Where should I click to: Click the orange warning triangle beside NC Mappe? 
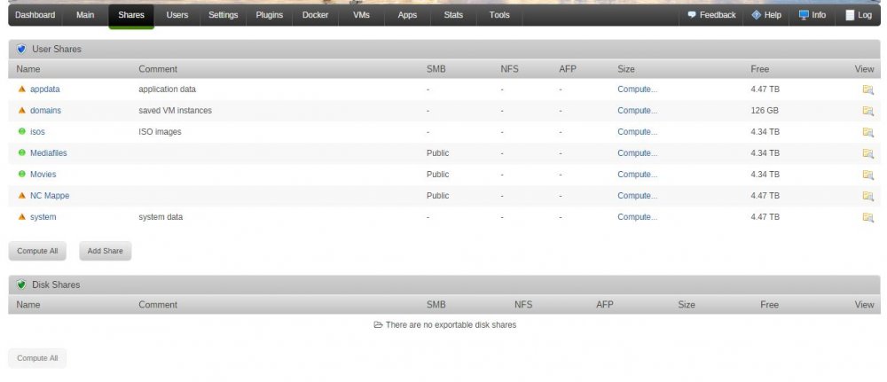coord(22,195)
